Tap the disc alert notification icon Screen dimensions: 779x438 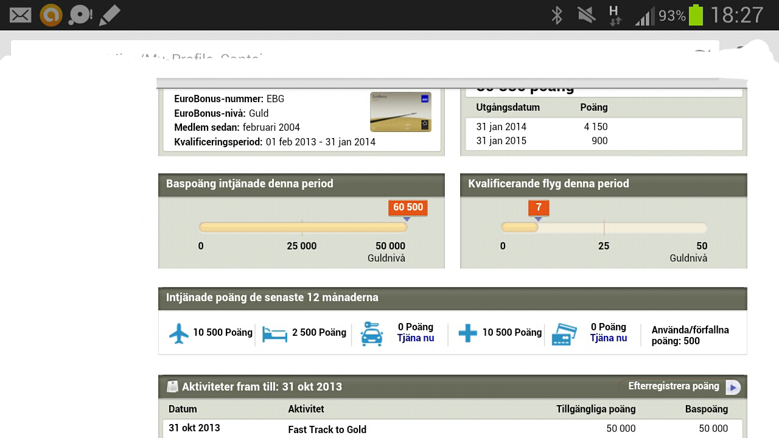pos(80,15)
